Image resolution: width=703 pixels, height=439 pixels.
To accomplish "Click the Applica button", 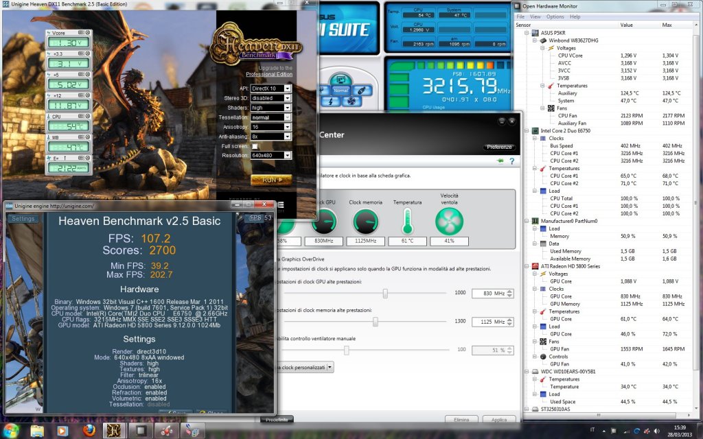I will 498,420.
